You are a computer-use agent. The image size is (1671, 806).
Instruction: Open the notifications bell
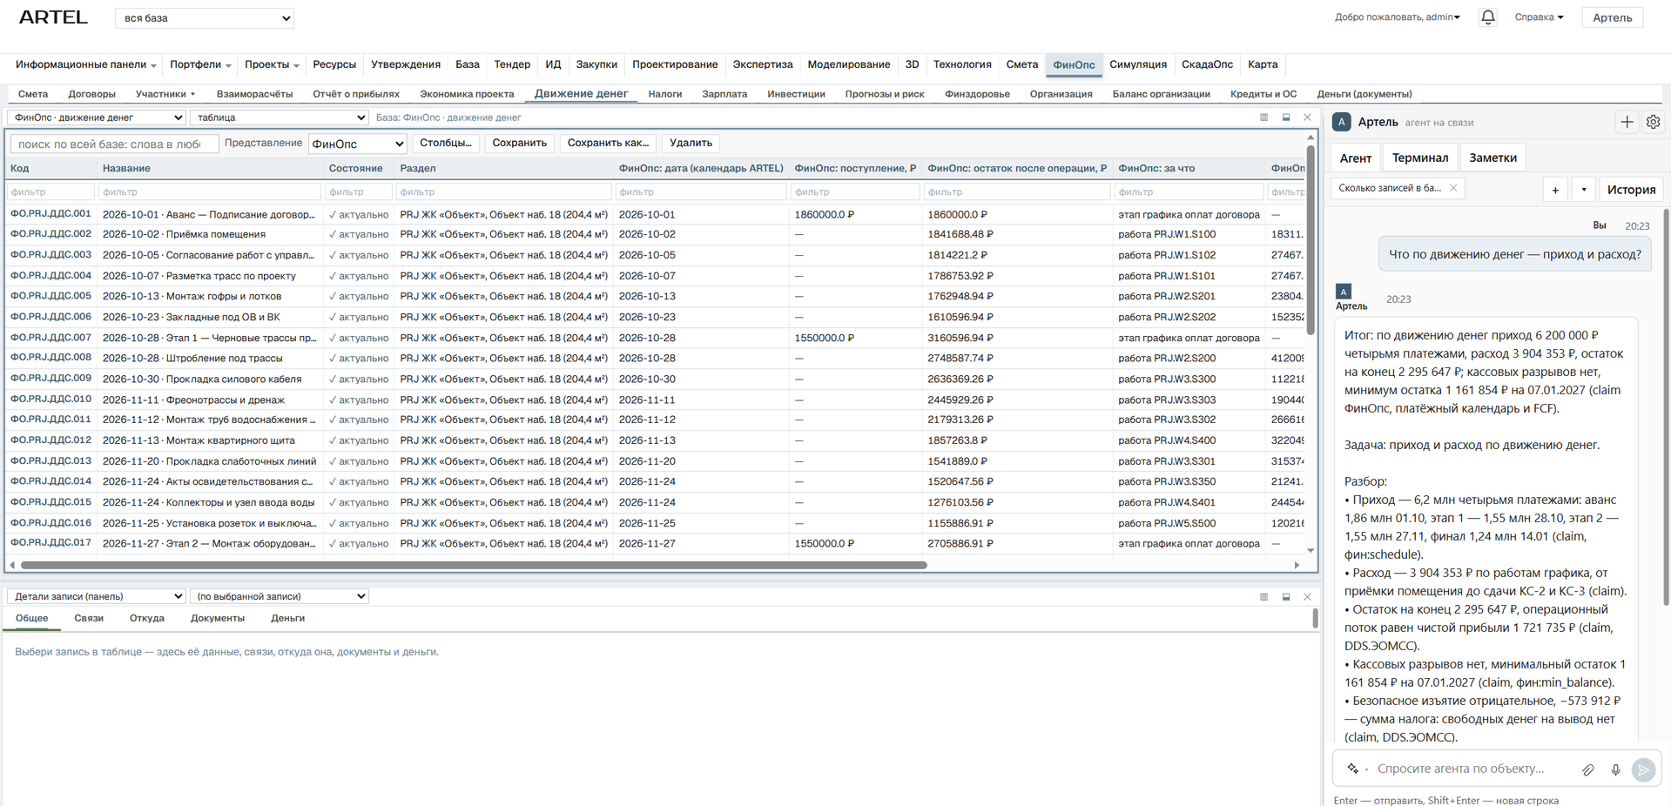[x=1488, y=17]
